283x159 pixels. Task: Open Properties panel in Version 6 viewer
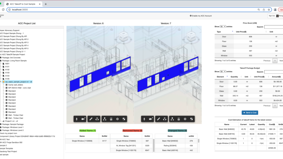point(111,119)
